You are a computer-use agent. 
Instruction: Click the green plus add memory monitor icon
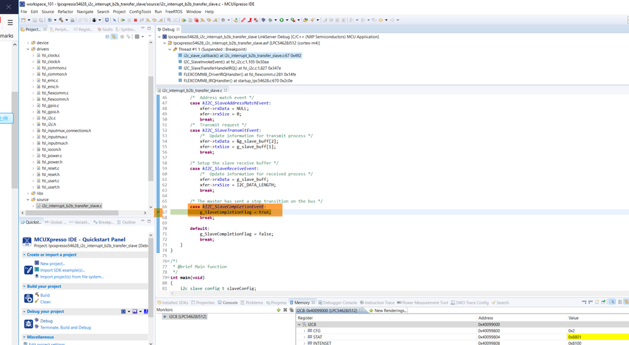pyautogui.click(x=279, y=310)
